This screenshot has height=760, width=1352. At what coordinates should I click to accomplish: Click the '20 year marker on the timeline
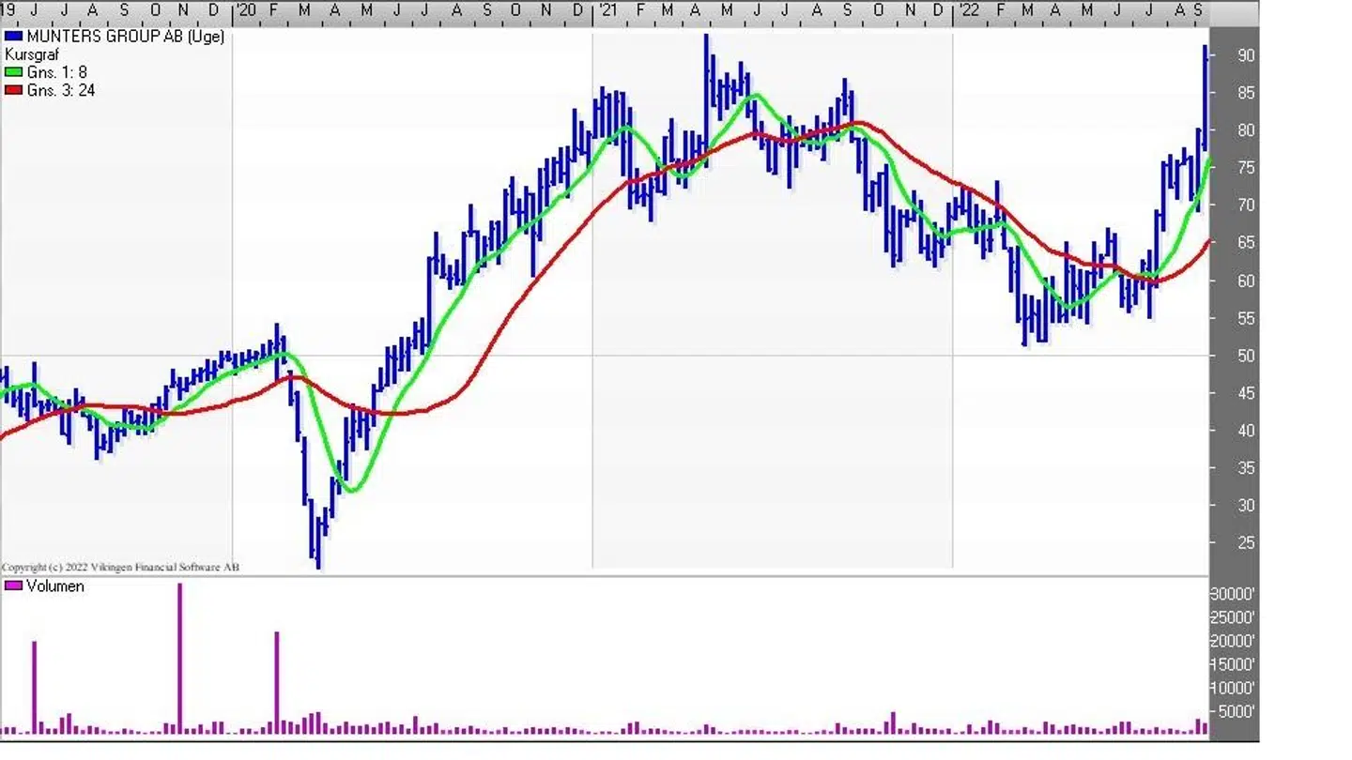245,9
